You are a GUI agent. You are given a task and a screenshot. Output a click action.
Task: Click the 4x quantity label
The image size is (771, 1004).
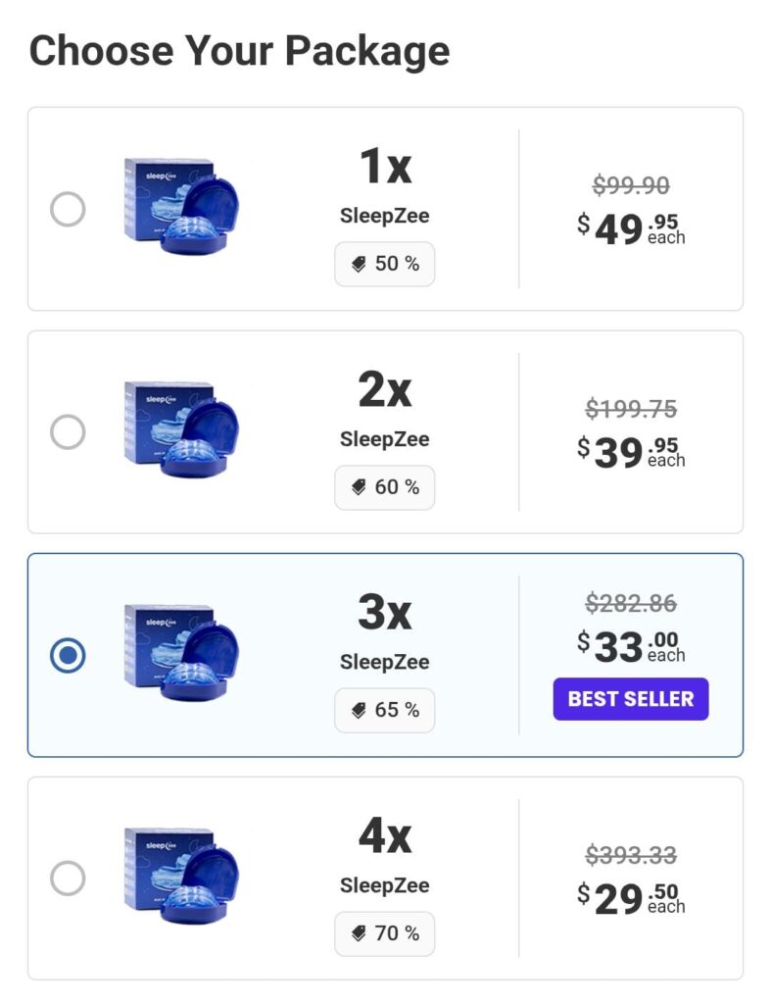pos(384,835)
